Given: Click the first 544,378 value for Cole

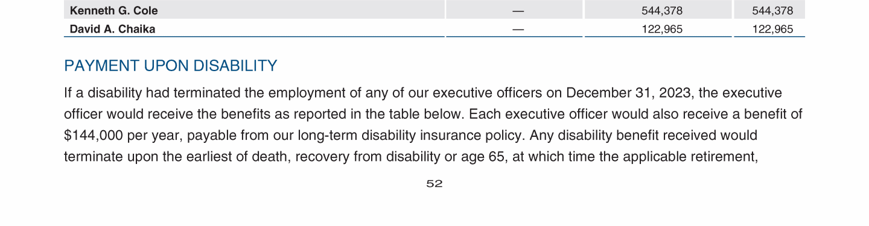Looking at the screenshot, I should coord(662,10).
